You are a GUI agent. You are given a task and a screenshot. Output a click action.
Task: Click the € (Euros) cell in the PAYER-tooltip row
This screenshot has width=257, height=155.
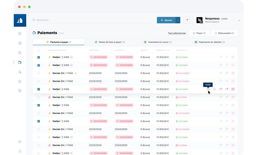tap(145, 89)
